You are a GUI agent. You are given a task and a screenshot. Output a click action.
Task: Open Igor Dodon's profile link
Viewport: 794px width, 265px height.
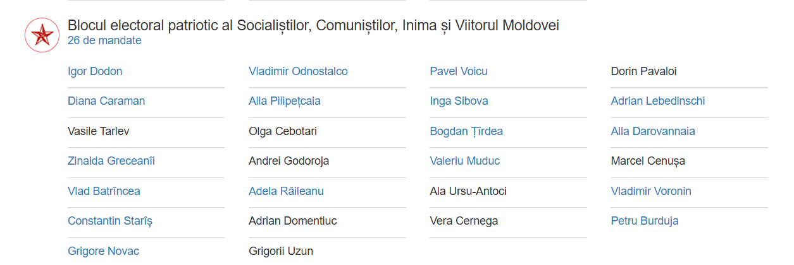[x=95, y=71]
